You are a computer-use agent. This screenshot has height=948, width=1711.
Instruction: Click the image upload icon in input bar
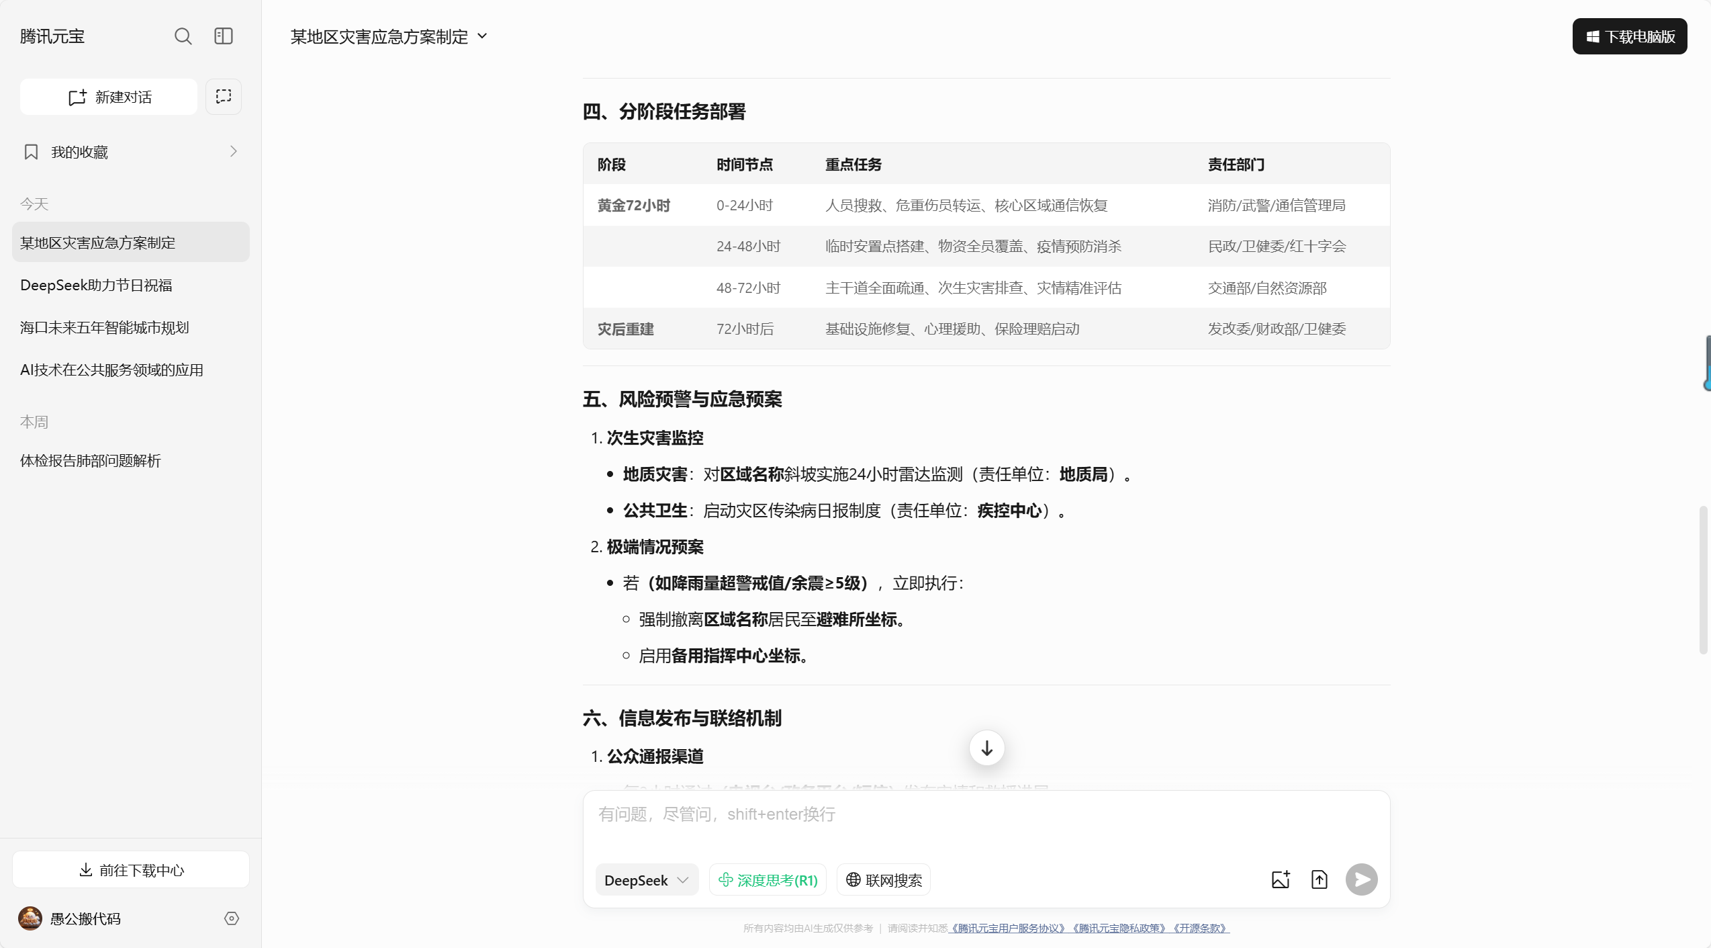pyautogui.click(x=1281, y=879)
